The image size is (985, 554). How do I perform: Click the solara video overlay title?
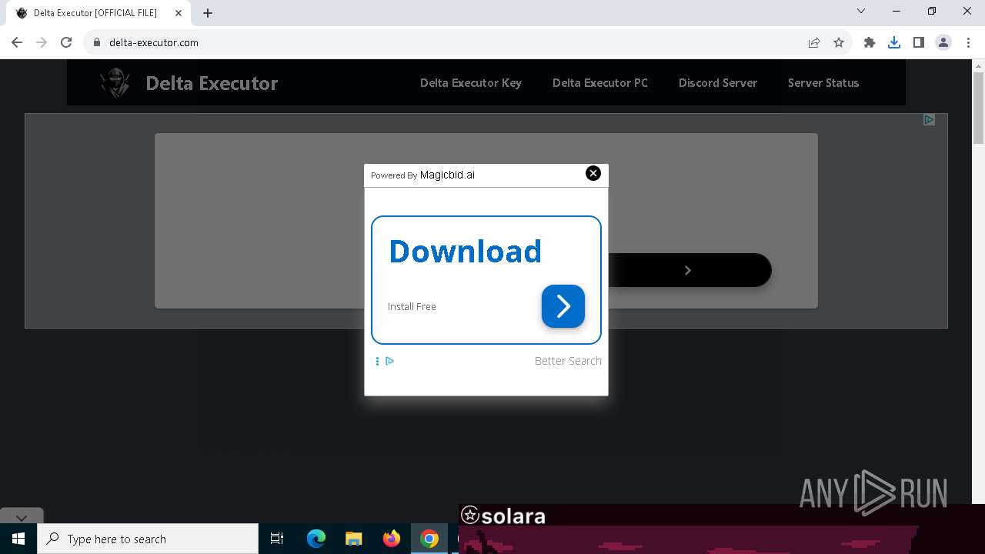(x=503, y=516)
